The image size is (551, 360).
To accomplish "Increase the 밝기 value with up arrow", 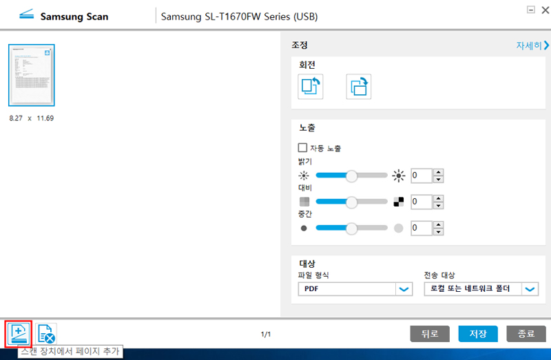I will click(x=438, y=172).
